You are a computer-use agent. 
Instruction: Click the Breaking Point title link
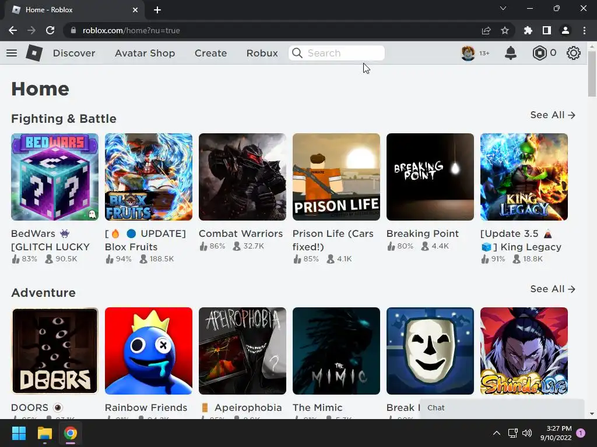coord(423,233)
